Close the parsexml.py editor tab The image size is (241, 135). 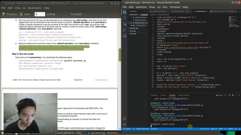[207, 11]
